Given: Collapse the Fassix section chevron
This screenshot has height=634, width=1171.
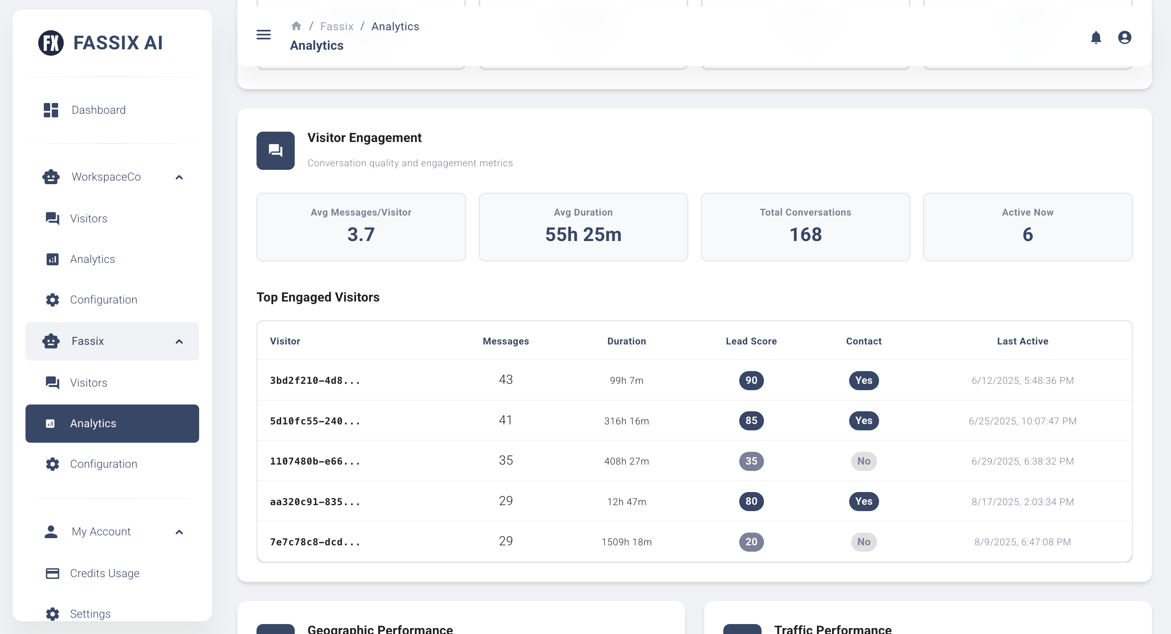Looking at the screenshot, I should (179, 341).
